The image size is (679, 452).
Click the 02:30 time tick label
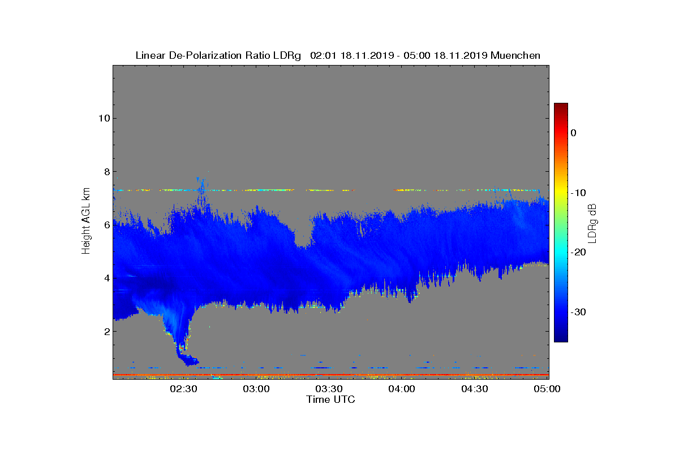click(183, 389)
